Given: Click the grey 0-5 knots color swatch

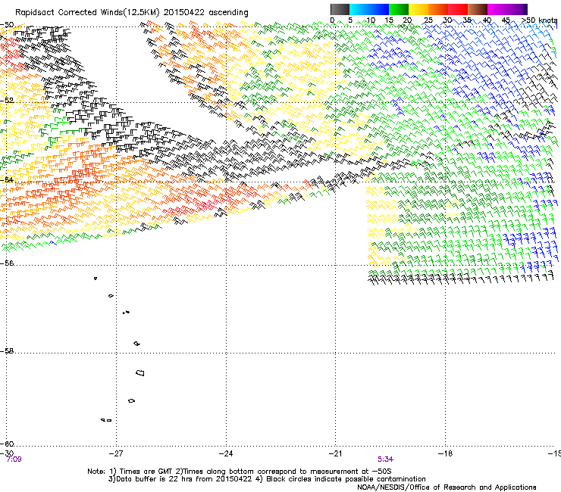Looking at the screenshot, I should (x=340, y=9).
